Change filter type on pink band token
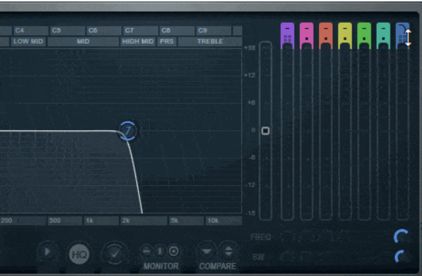This screenshot has height=276, width=422. (x=306, y=29)
